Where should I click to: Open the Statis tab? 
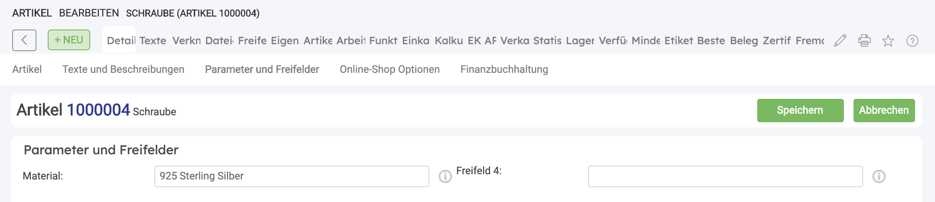tap(547, 41)
